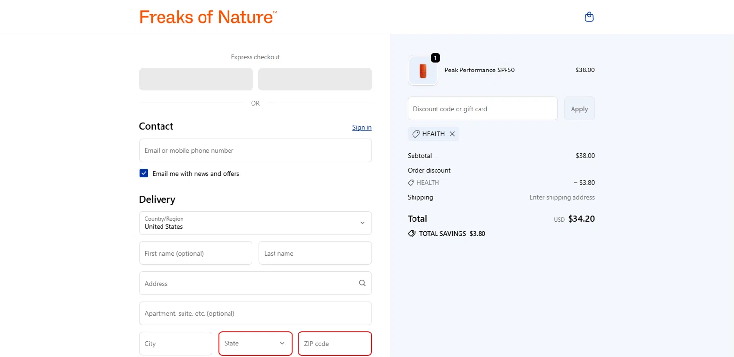Click the Total $34.20 amount

coord(581,219)
